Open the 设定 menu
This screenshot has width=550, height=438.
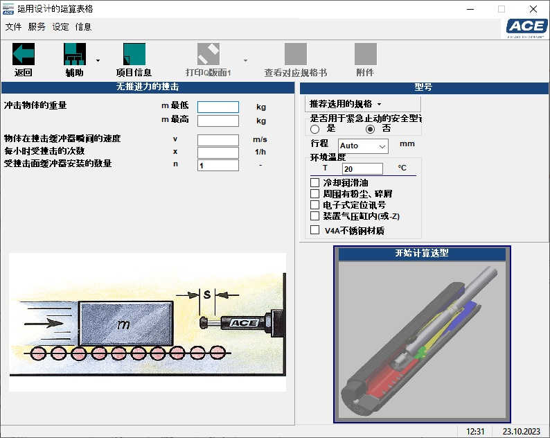pyautogui.click(x=60, y=27)
